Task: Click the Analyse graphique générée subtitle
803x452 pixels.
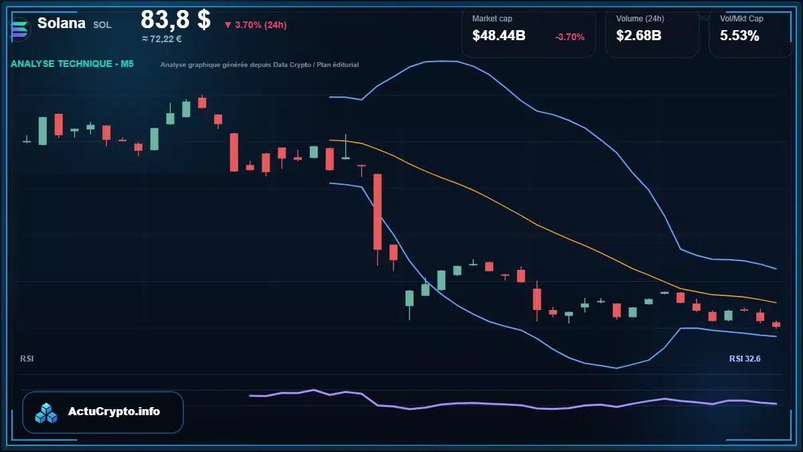Action: (260, 65)
